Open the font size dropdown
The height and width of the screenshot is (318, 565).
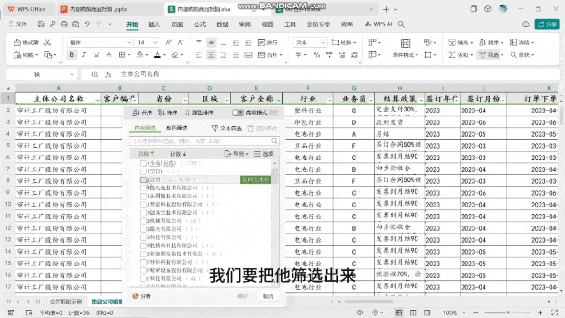156,42
